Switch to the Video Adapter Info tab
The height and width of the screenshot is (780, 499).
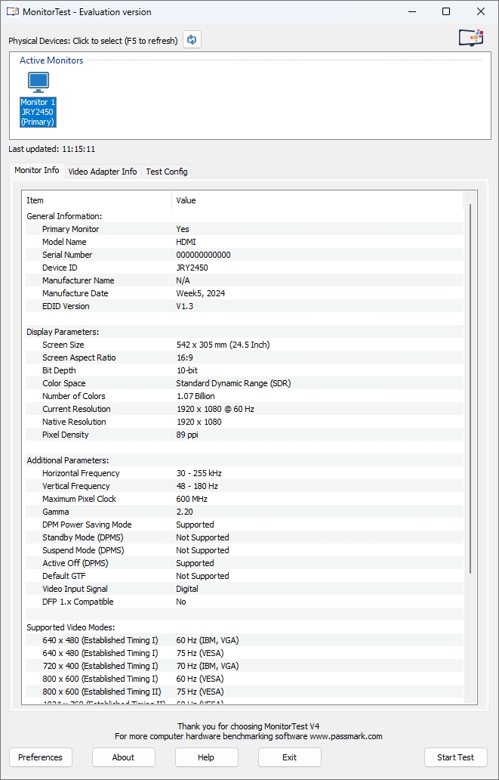coord(103,172)
